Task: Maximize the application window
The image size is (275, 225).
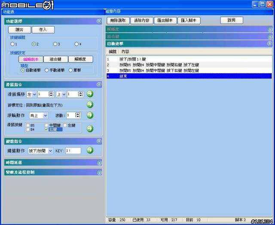Action: point(263,4)
